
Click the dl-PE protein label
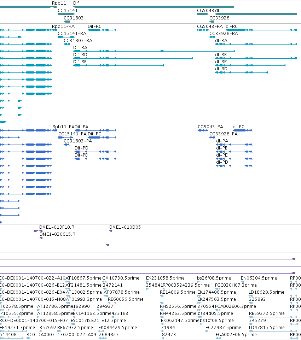tap(222, 155)
